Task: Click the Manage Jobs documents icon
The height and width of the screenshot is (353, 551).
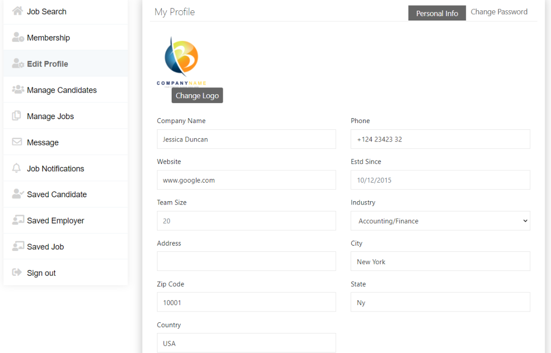Action: [x=17, y=115]
